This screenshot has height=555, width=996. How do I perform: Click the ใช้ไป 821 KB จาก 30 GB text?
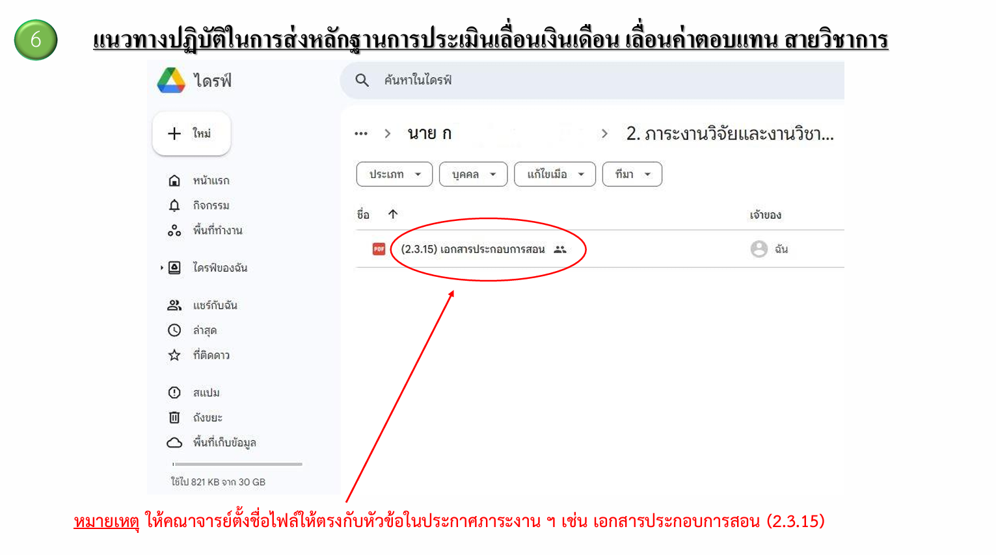[x=218, y=482]
